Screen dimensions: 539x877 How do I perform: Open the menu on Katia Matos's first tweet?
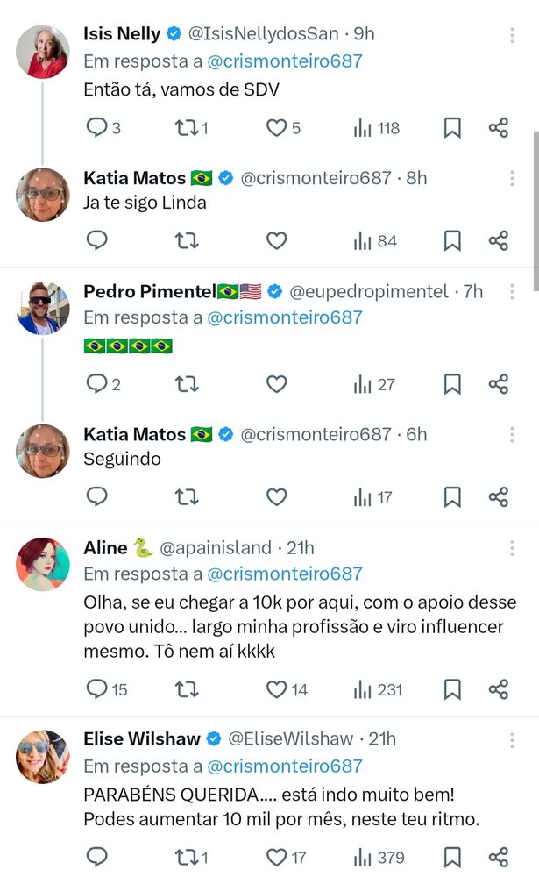(511, 178)
